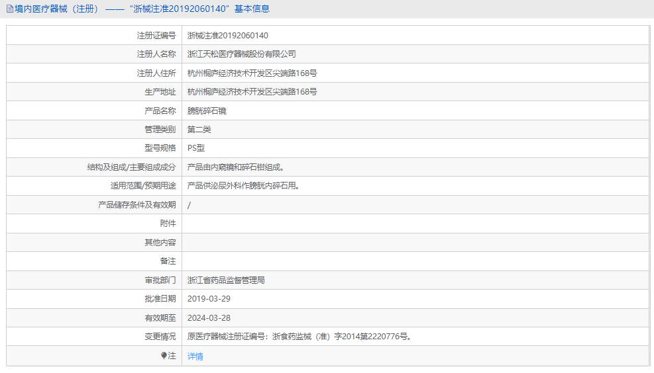Select model value PS型
Screen dimensions: 654x373
click(196, 147)
